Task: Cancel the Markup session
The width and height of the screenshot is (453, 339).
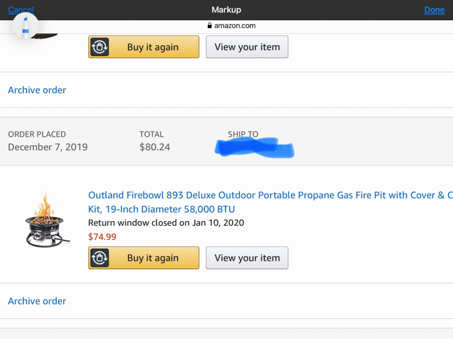Action: [x=21, y=9]
